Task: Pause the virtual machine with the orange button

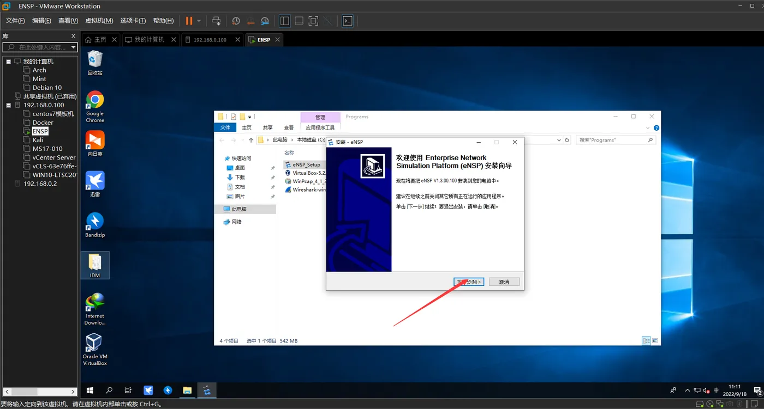Action: tap(189, 21)
